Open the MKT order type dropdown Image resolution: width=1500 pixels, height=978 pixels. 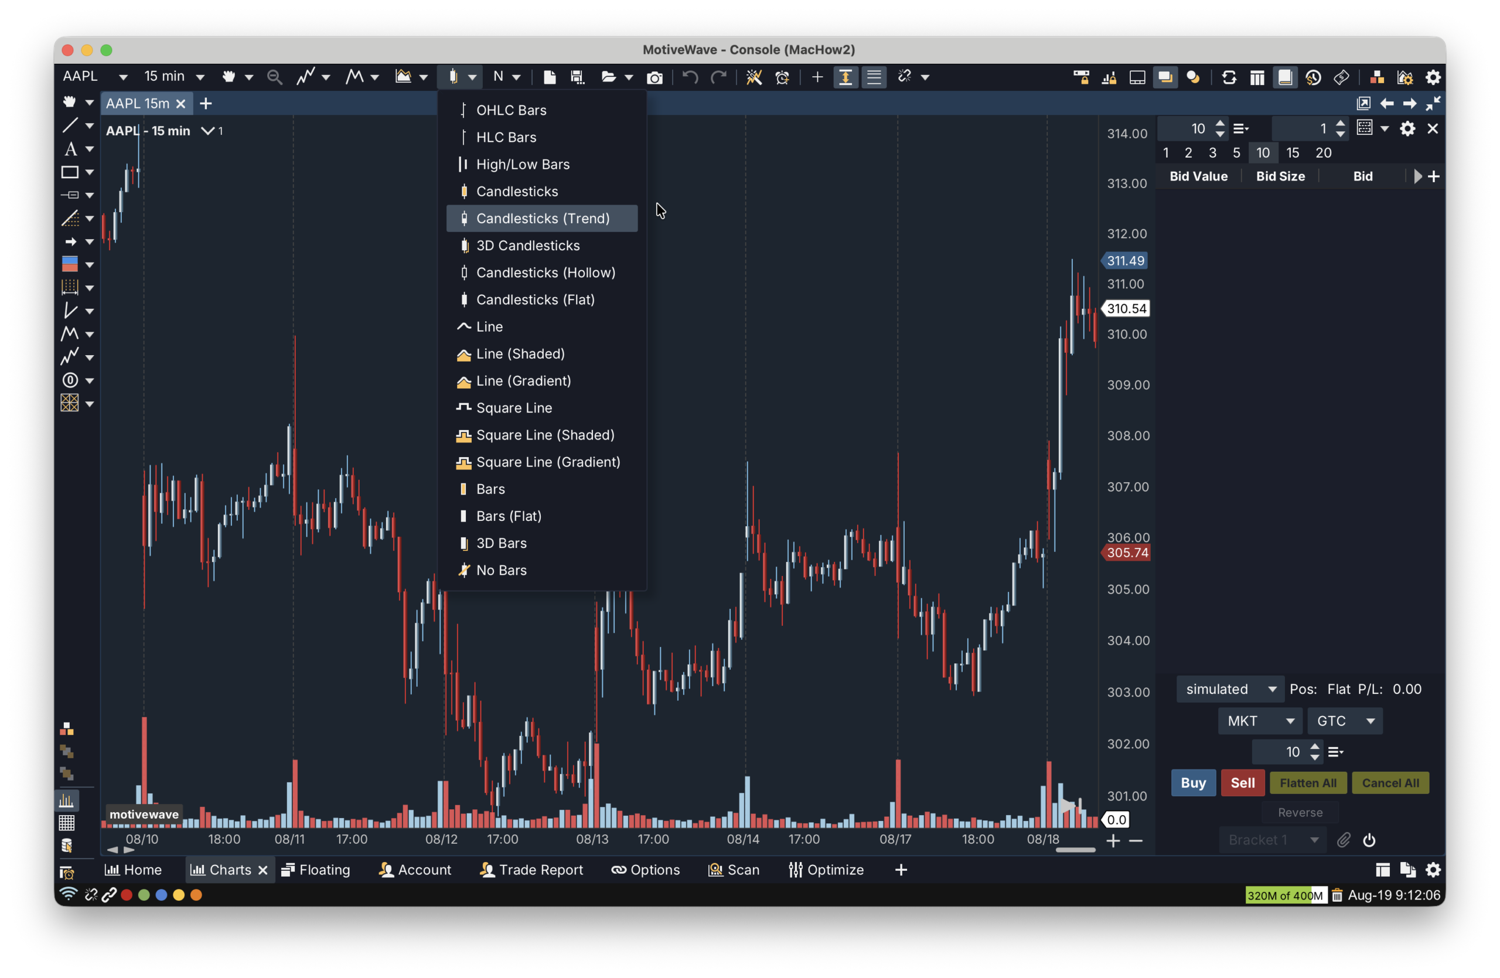point(1260,721)
